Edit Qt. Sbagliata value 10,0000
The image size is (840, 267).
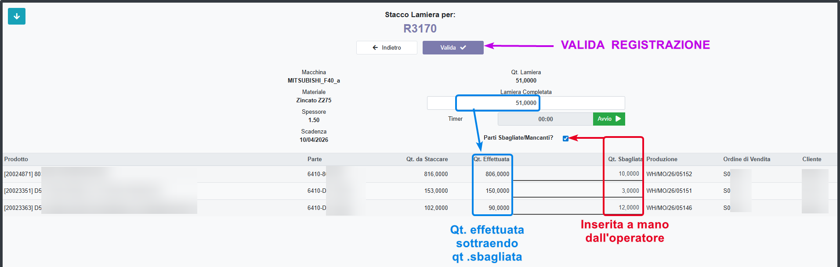coord(624,174)
